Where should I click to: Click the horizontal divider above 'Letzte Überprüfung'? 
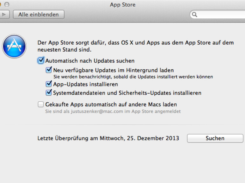(140, 125)
